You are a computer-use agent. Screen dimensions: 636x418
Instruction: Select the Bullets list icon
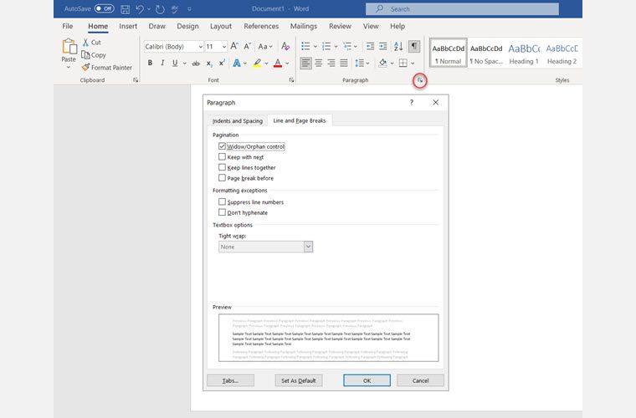tap(306, 47)
